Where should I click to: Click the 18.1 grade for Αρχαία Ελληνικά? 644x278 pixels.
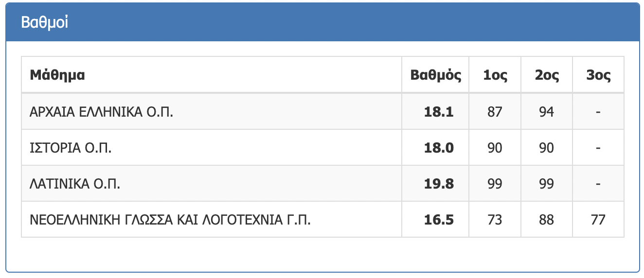pyautogui.click(x=439, y=112)
